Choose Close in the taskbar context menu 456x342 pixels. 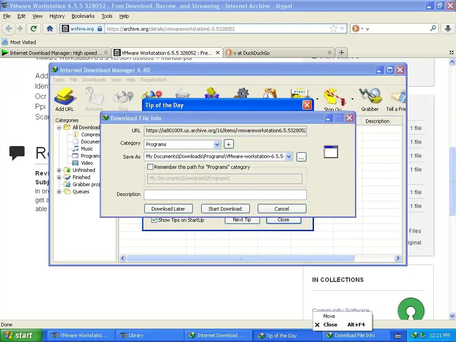point(342,325)
